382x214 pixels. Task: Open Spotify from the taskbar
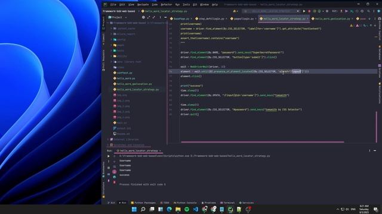point(187,209)
